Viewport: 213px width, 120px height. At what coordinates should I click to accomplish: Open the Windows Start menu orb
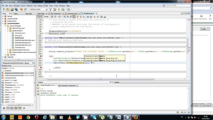[4, 117]
